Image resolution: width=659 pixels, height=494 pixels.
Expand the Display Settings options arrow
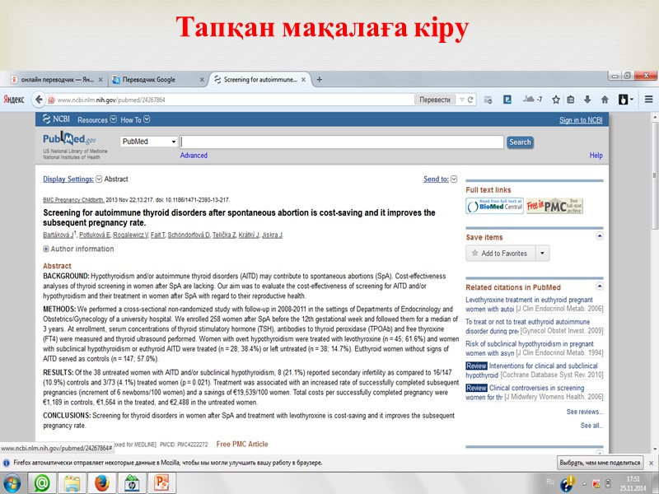(x=99, y=179)
